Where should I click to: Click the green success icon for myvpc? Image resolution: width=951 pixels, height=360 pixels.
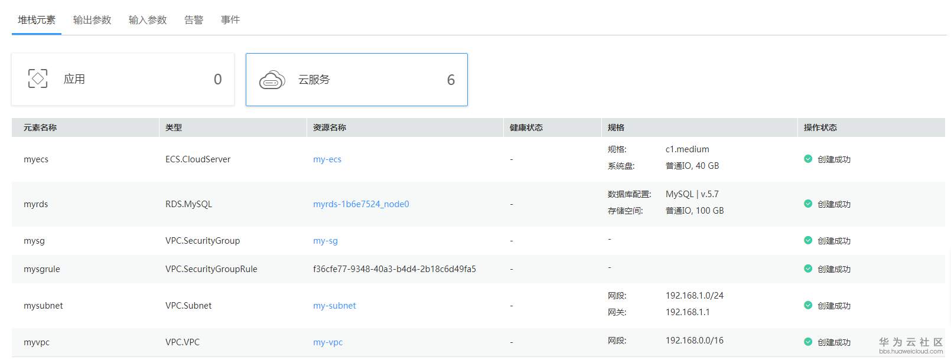pyautogui.click(x=808, y=342)
